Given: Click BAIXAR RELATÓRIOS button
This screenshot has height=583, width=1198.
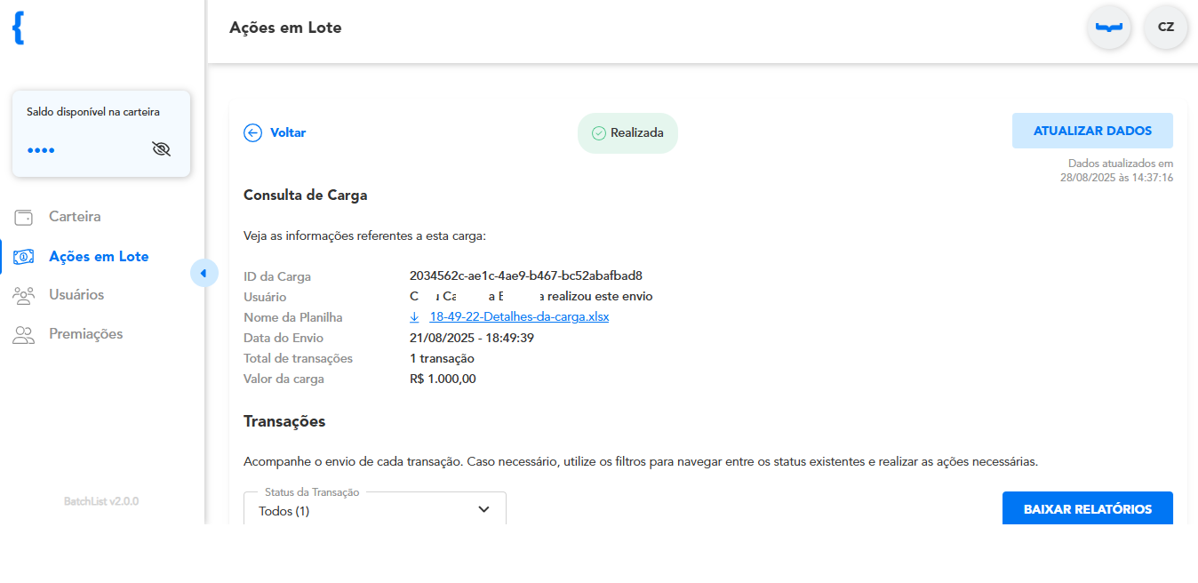Looking at the screenshot, I should coord(1088,509).
